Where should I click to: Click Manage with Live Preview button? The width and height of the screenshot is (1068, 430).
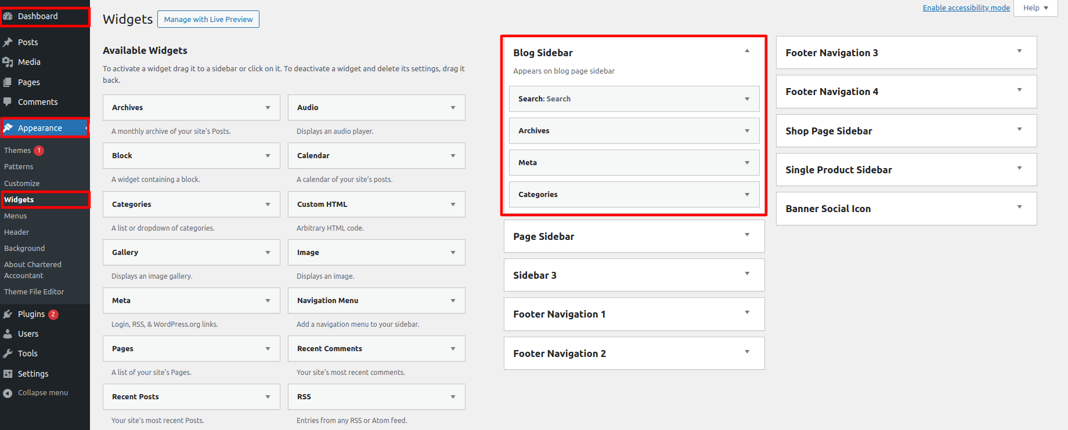(208, 19)
